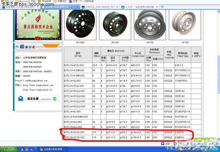Click the green GO icon in guestbook banner
The height and width of the screenshot is (152, 220).
(x=54, y=99)
